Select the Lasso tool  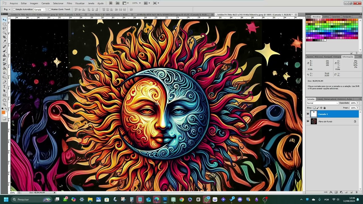5,28
